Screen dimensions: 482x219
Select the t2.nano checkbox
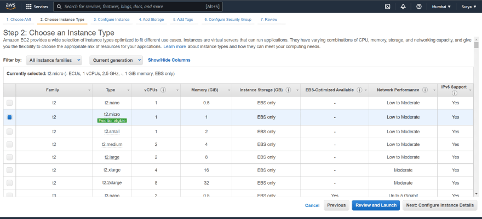pyautogui.click(x=9, y=103)
